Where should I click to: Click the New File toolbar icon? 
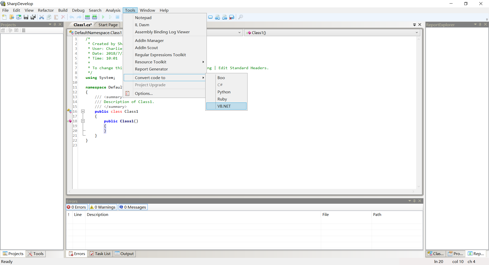pos(4,17)
